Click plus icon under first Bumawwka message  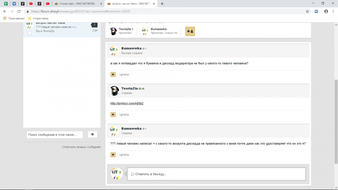click(x=113, y=74)
